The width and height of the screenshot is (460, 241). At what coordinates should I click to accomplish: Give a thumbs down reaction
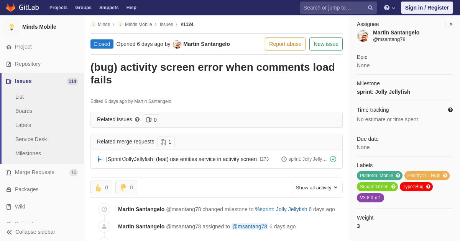126,187
